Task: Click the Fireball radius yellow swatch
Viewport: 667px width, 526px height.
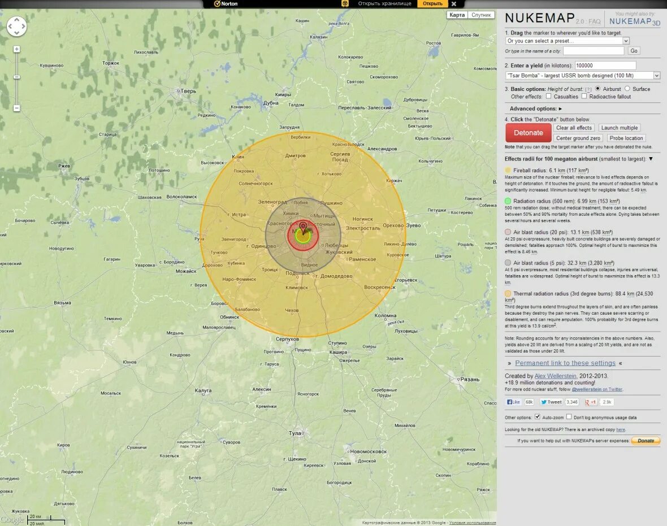Action: click(508, 170)
